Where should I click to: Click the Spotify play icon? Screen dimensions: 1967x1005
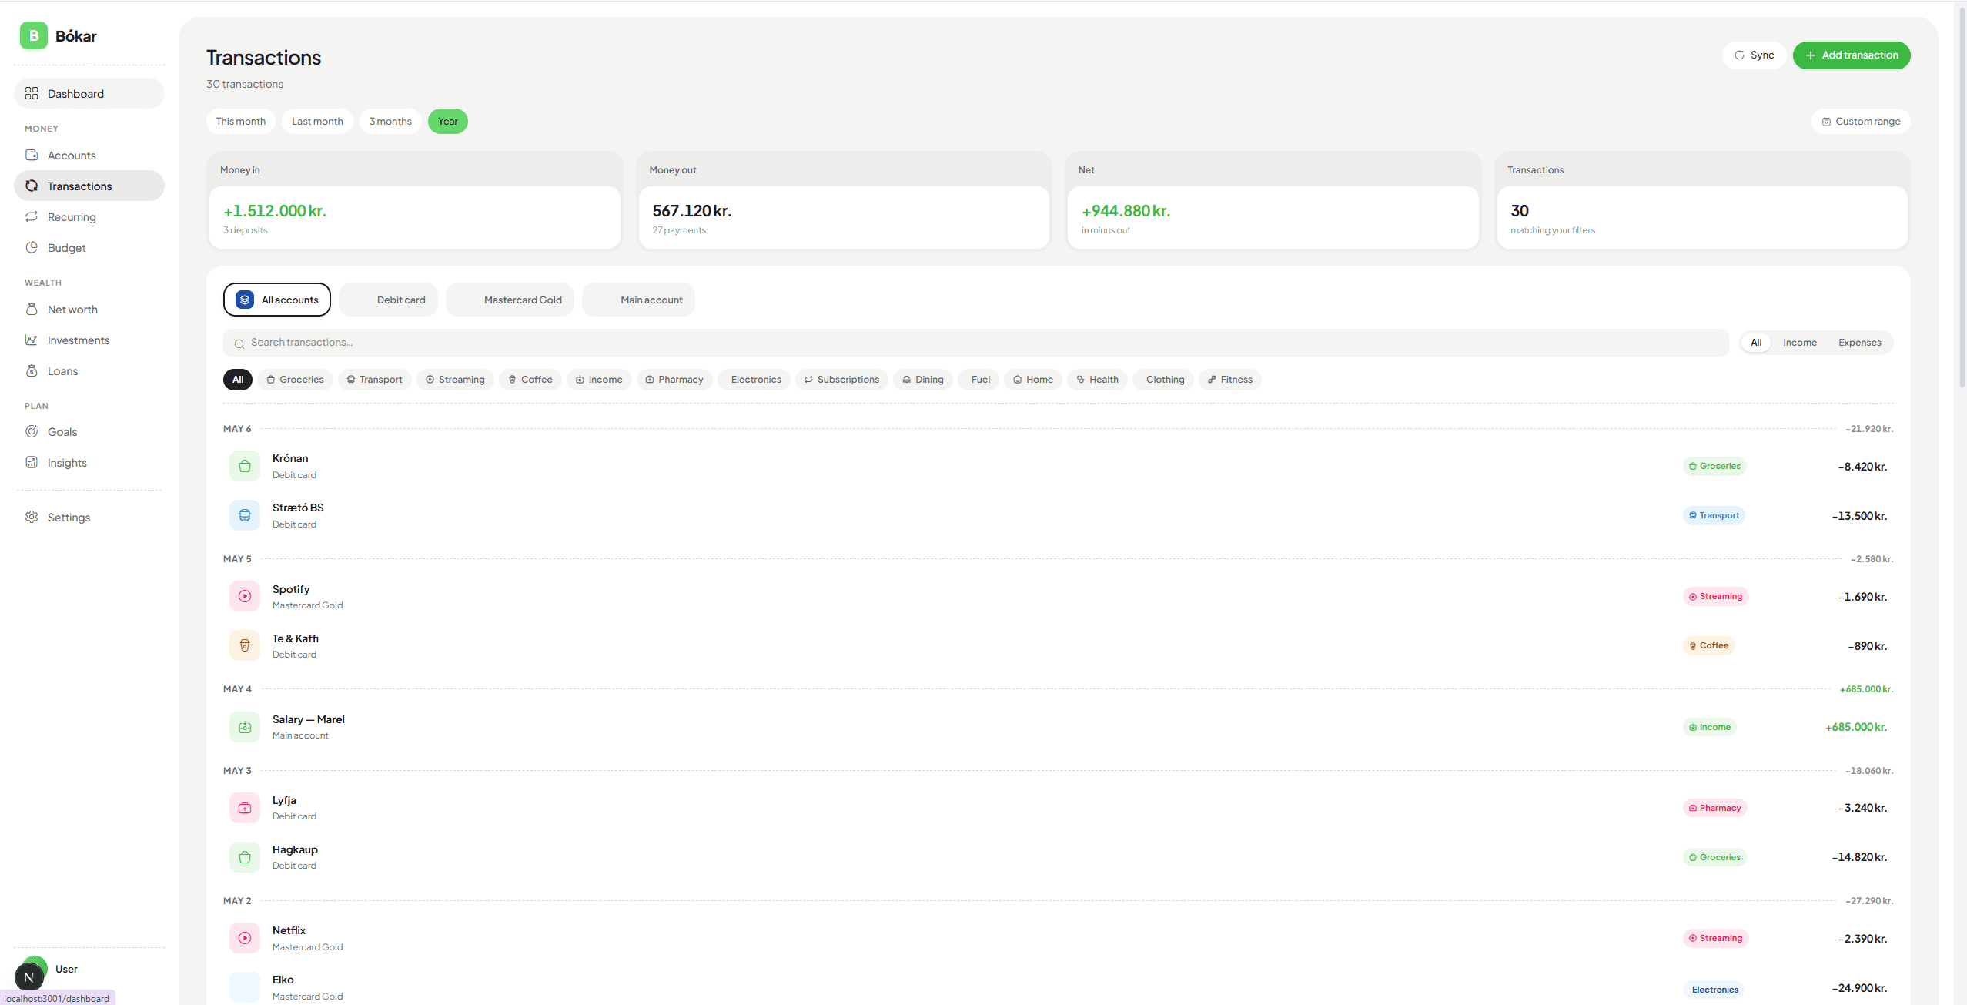245,596
